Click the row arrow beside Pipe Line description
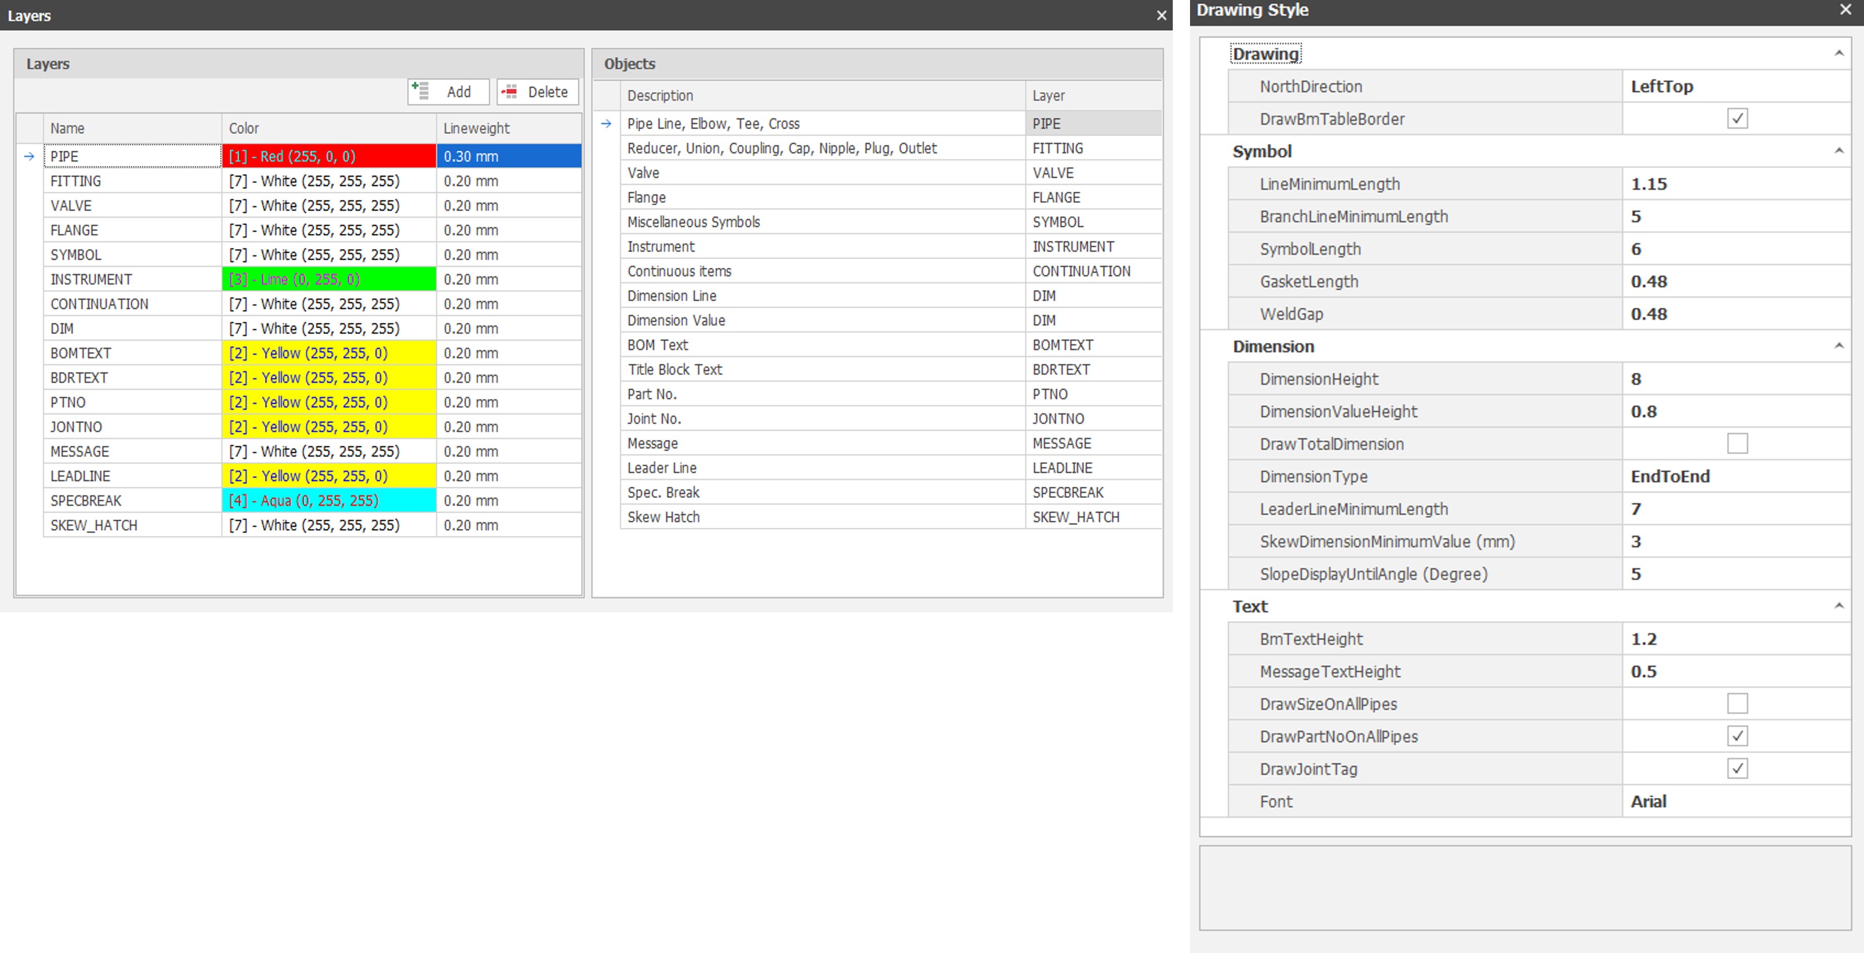 [606, 124]
